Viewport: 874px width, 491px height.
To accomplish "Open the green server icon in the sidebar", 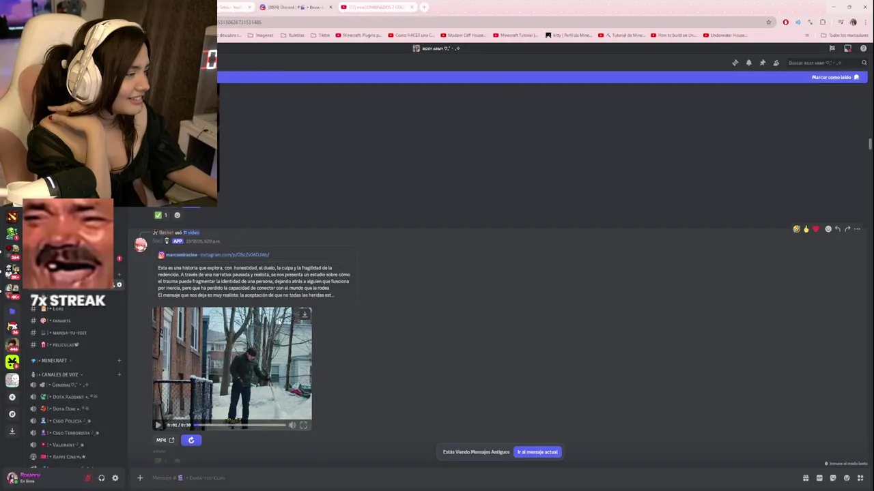I will coord(12,362).
